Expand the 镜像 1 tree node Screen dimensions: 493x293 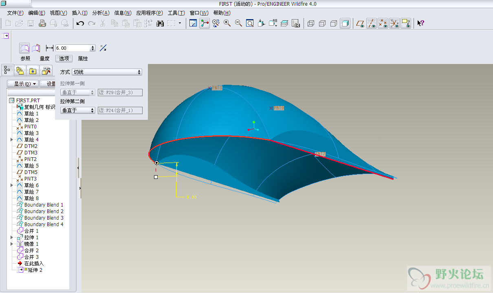click(12, 244)
